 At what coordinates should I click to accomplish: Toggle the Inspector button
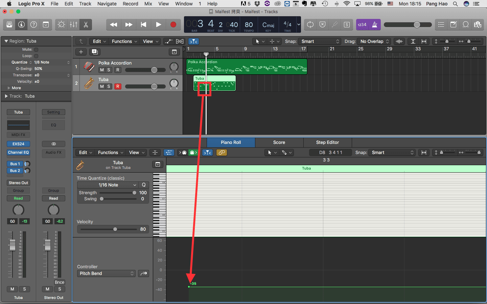22,25
